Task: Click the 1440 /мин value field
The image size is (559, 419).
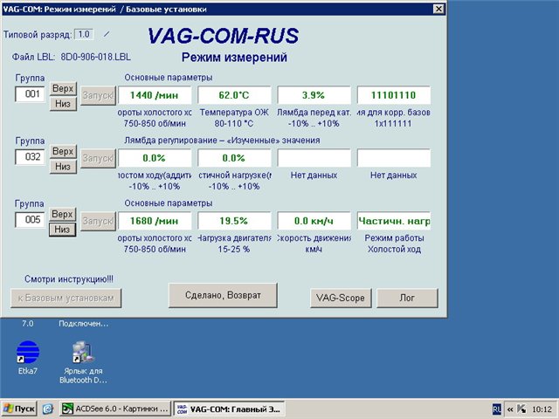Action: (155, 95)
